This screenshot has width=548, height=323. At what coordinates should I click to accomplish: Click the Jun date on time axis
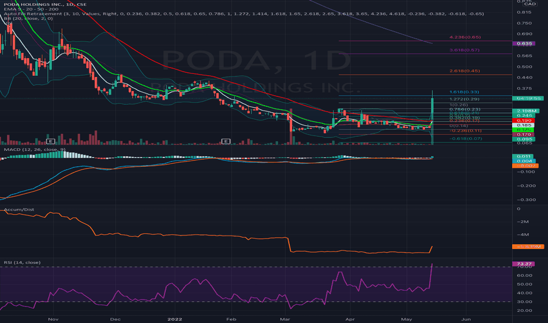[x=466, y=319]
